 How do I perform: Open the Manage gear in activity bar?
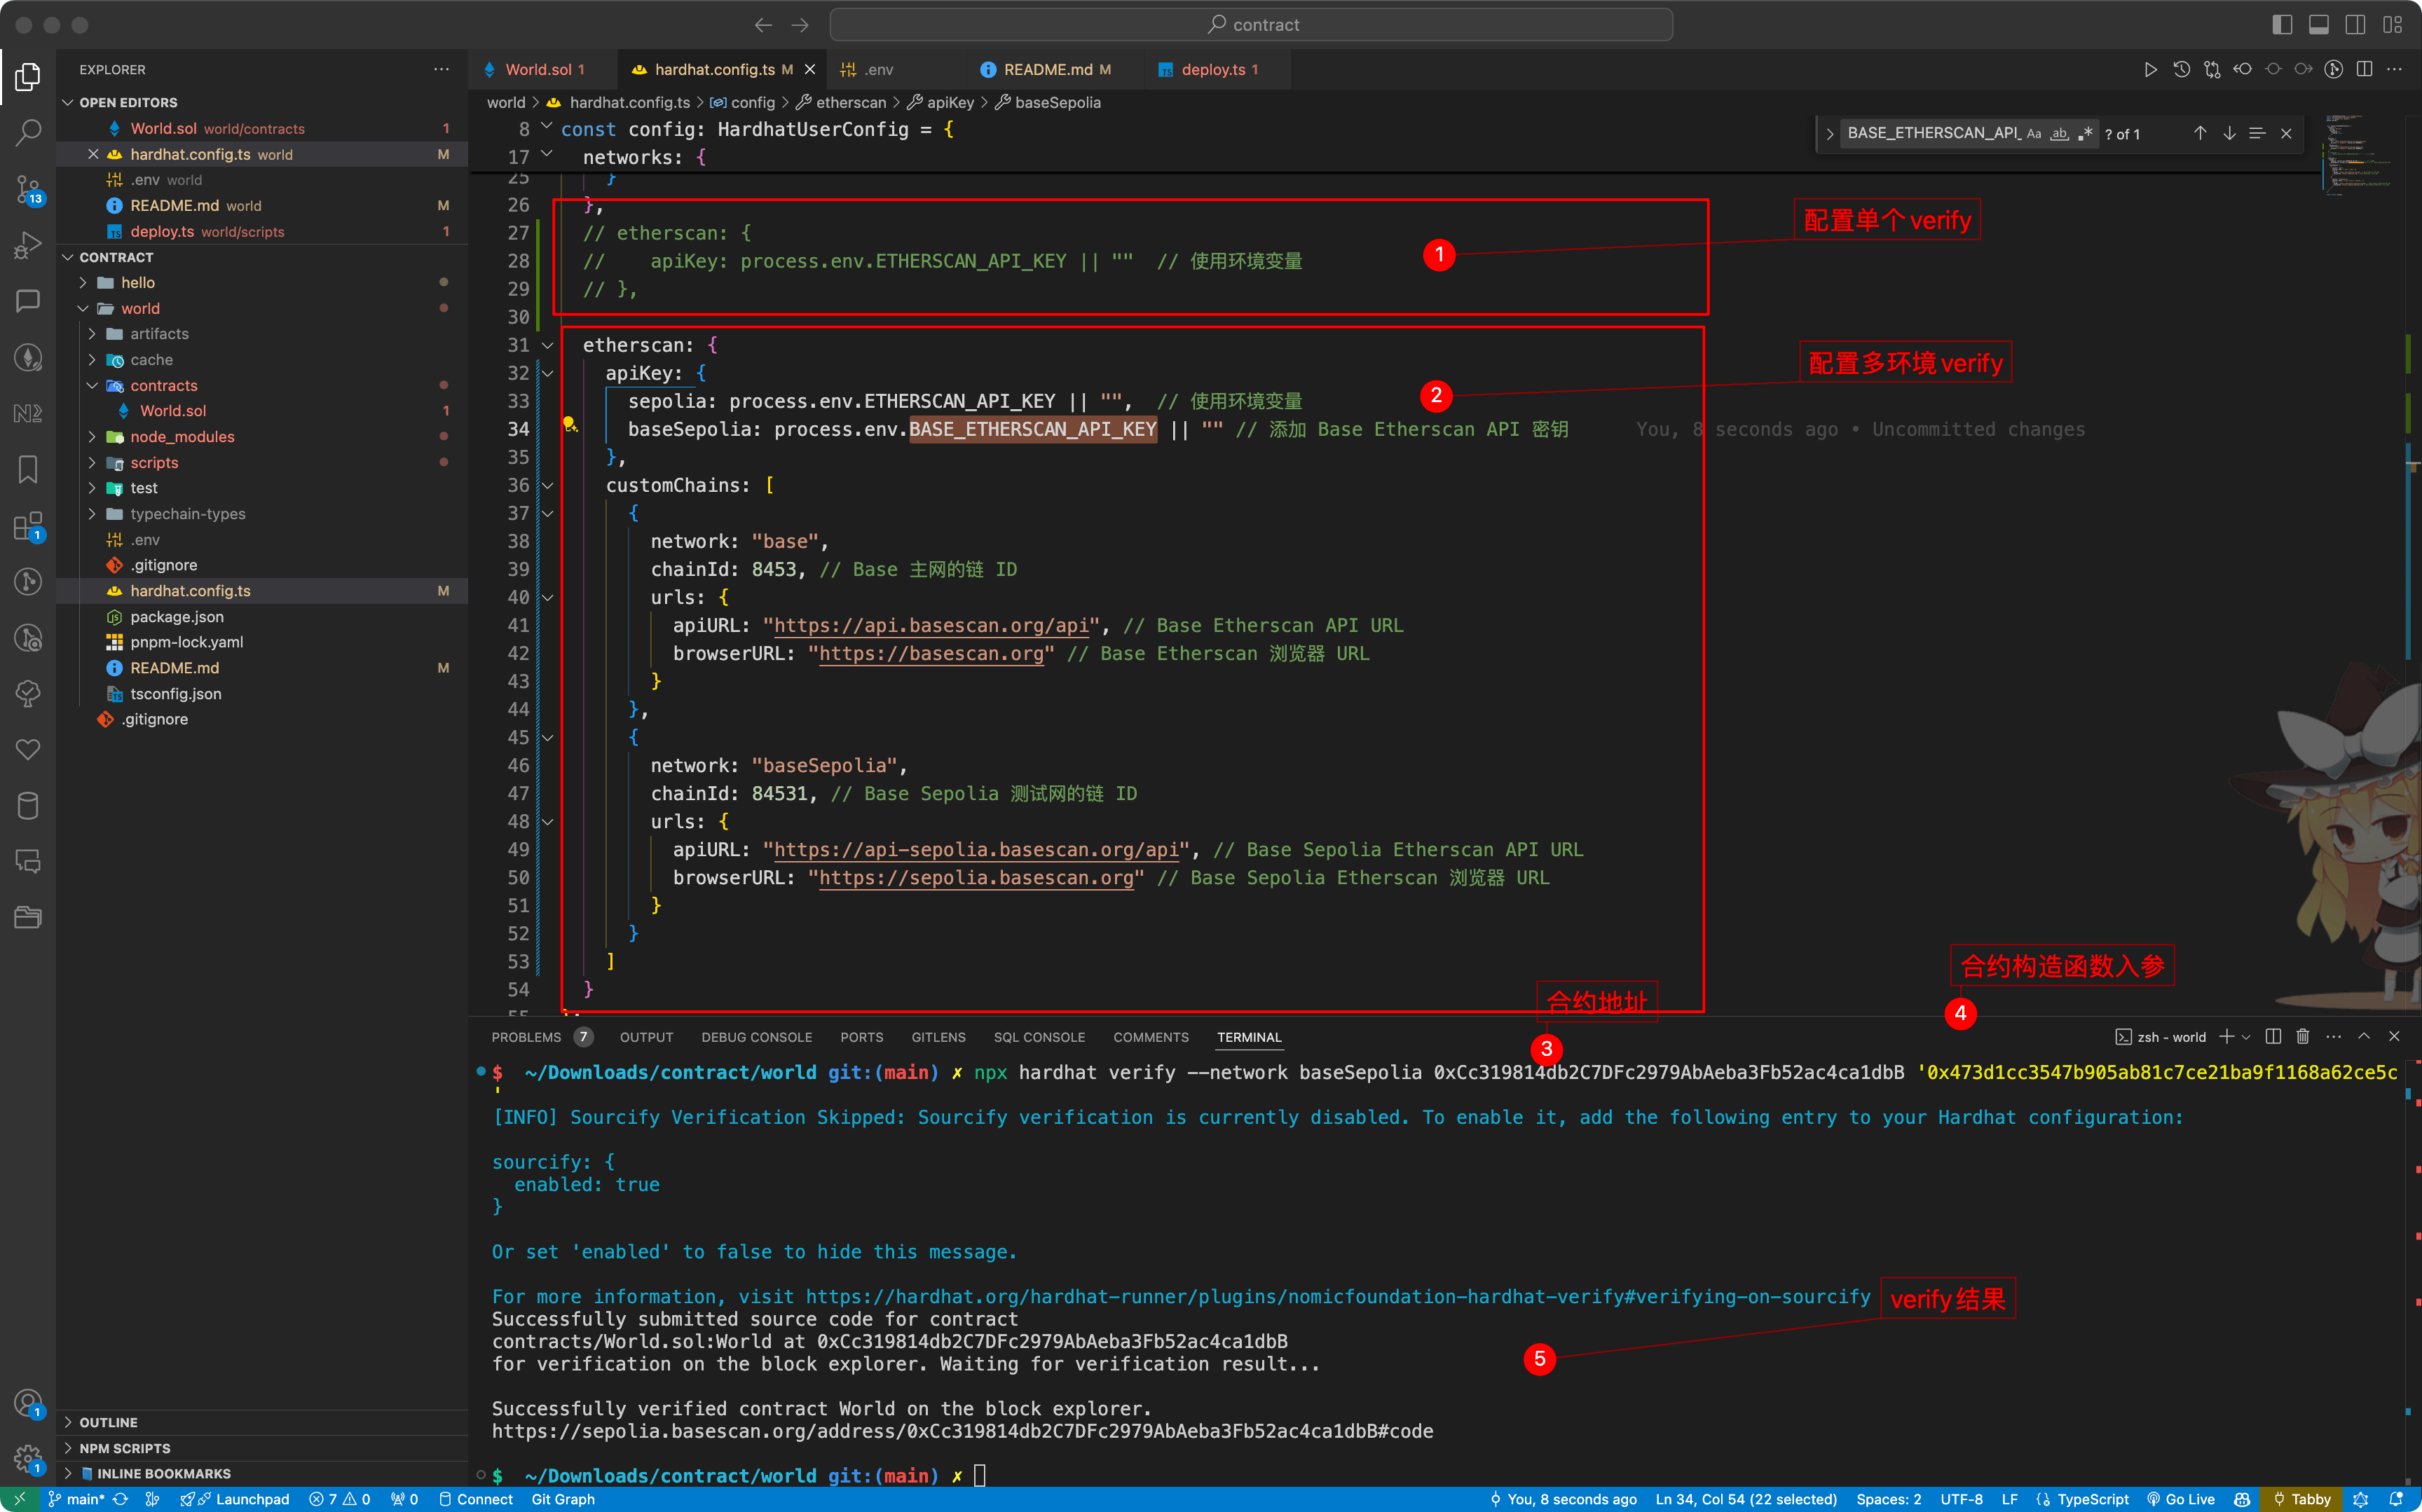(x=28, y=1458)
